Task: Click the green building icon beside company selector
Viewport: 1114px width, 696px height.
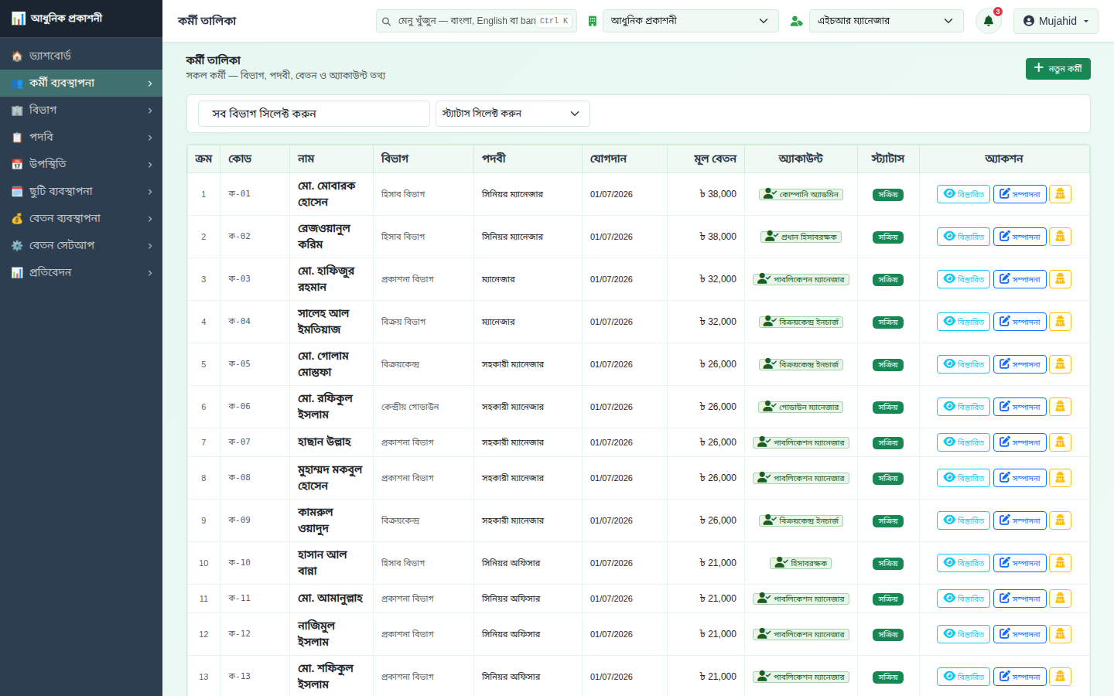Action: click(x=592, y=21)
